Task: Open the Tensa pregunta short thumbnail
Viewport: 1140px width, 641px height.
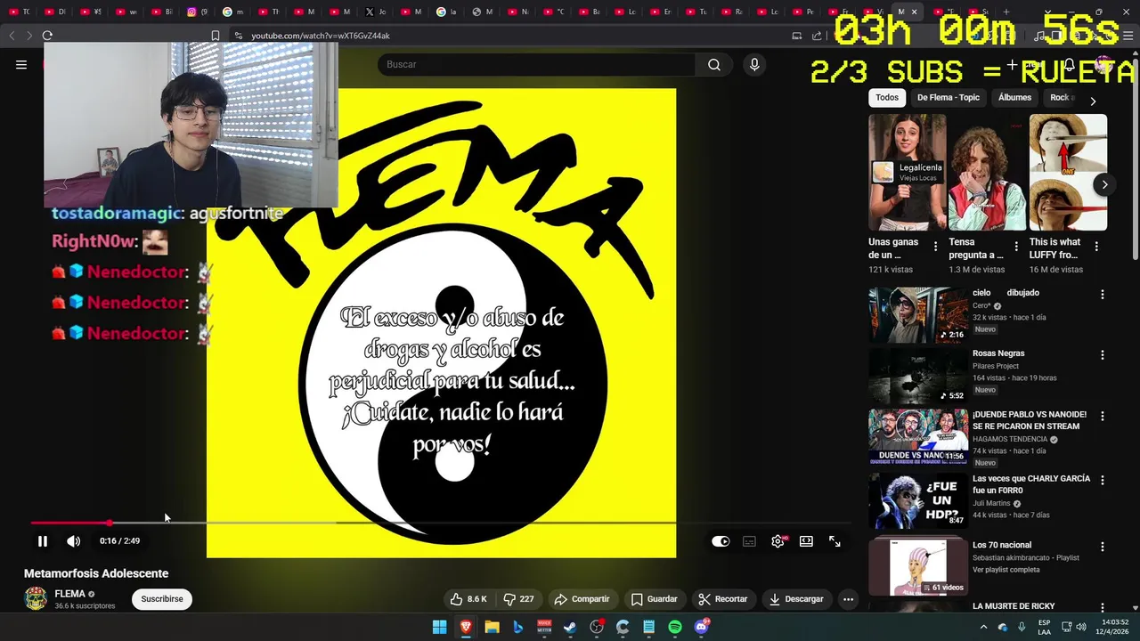Action: tap(987, 172)
